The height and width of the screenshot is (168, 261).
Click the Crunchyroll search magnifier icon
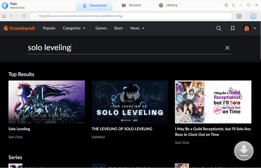coord(219,28)
